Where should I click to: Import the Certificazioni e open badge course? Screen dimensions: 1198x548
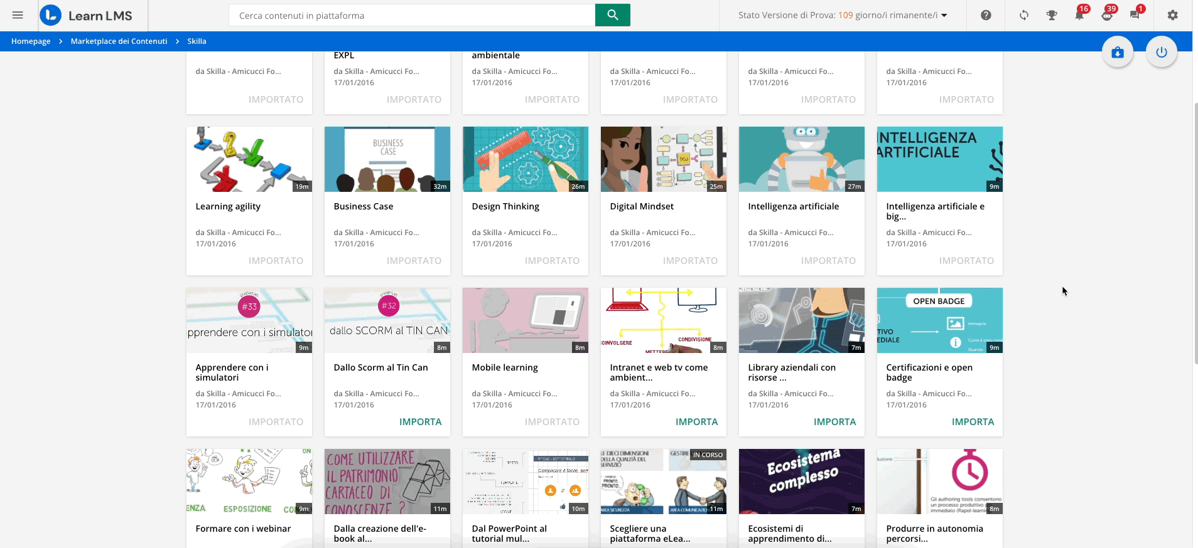(x=973, y=422)
